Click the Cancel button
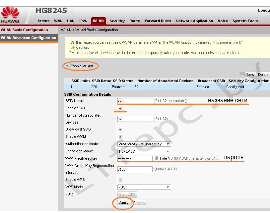The width and height of the screenshot is (270, 213). pyautogui.click(x=139, y=203)
